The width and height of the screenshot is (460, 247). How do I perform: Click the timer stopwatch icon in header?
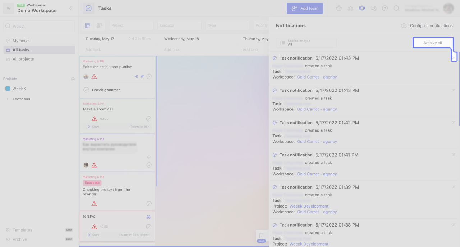[339, 8]
